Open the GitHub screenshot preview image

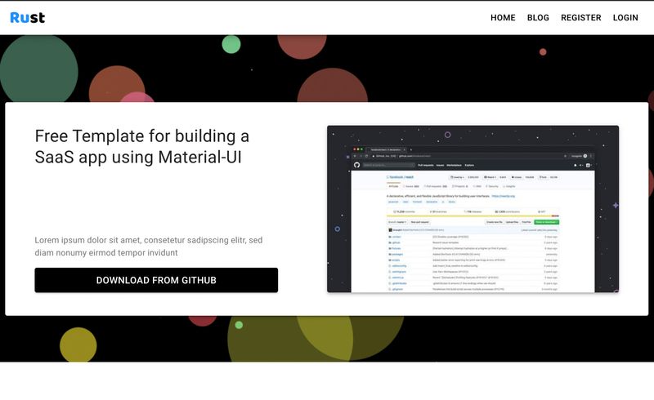pos(473,209)
